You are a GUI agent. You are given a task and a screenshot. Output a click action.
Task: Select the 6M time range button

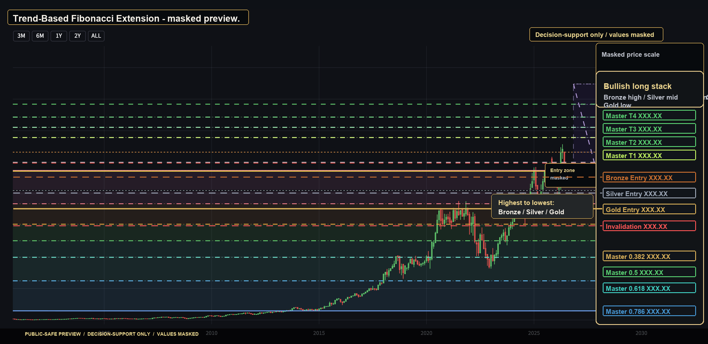click(x=40, y=36)
